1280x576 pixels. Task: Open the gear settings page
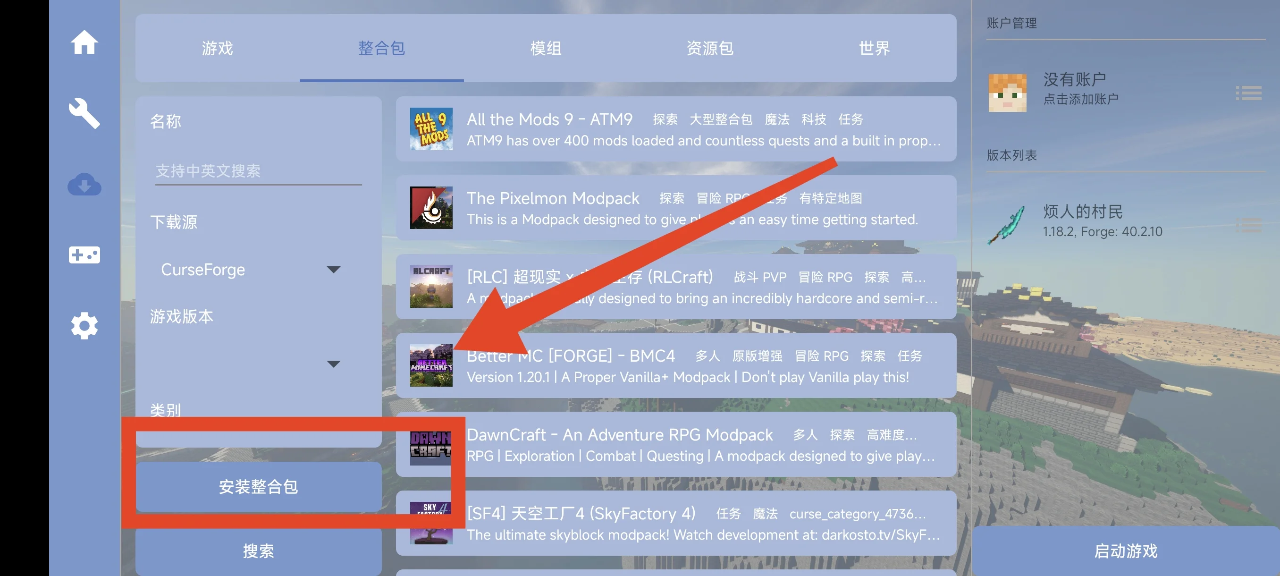[x=84, y=326]
